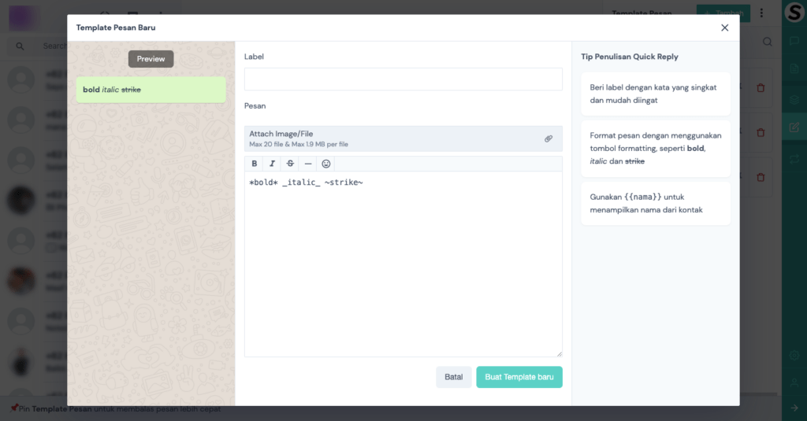Click the first red trash delete icon
Image resolution: width=807 pixels, height=421 pixels.
(760, 88)
